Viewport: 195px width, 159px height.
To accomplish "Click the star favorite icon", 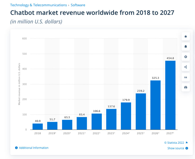I will 185,36.
